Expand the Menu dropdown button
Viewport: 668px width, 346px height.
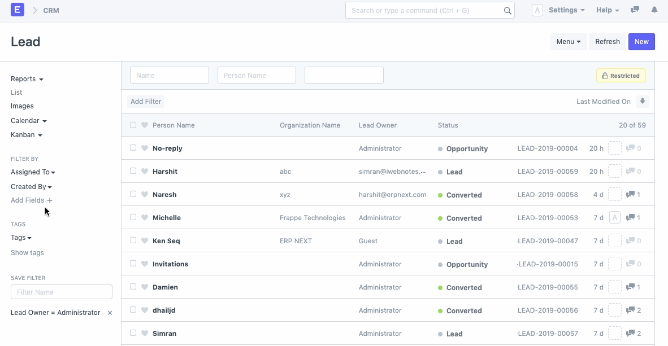(569, 42)
